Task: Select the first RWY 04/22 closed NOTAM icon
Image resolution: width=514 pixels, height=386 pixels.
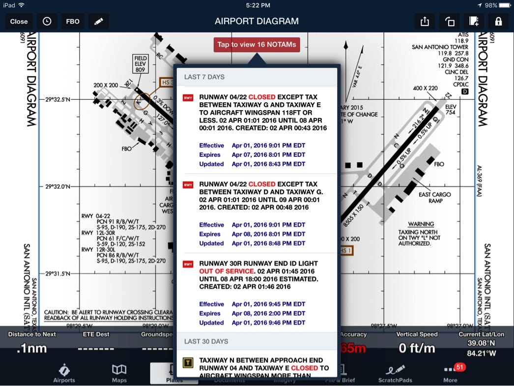Action: (x=188, y=98)
